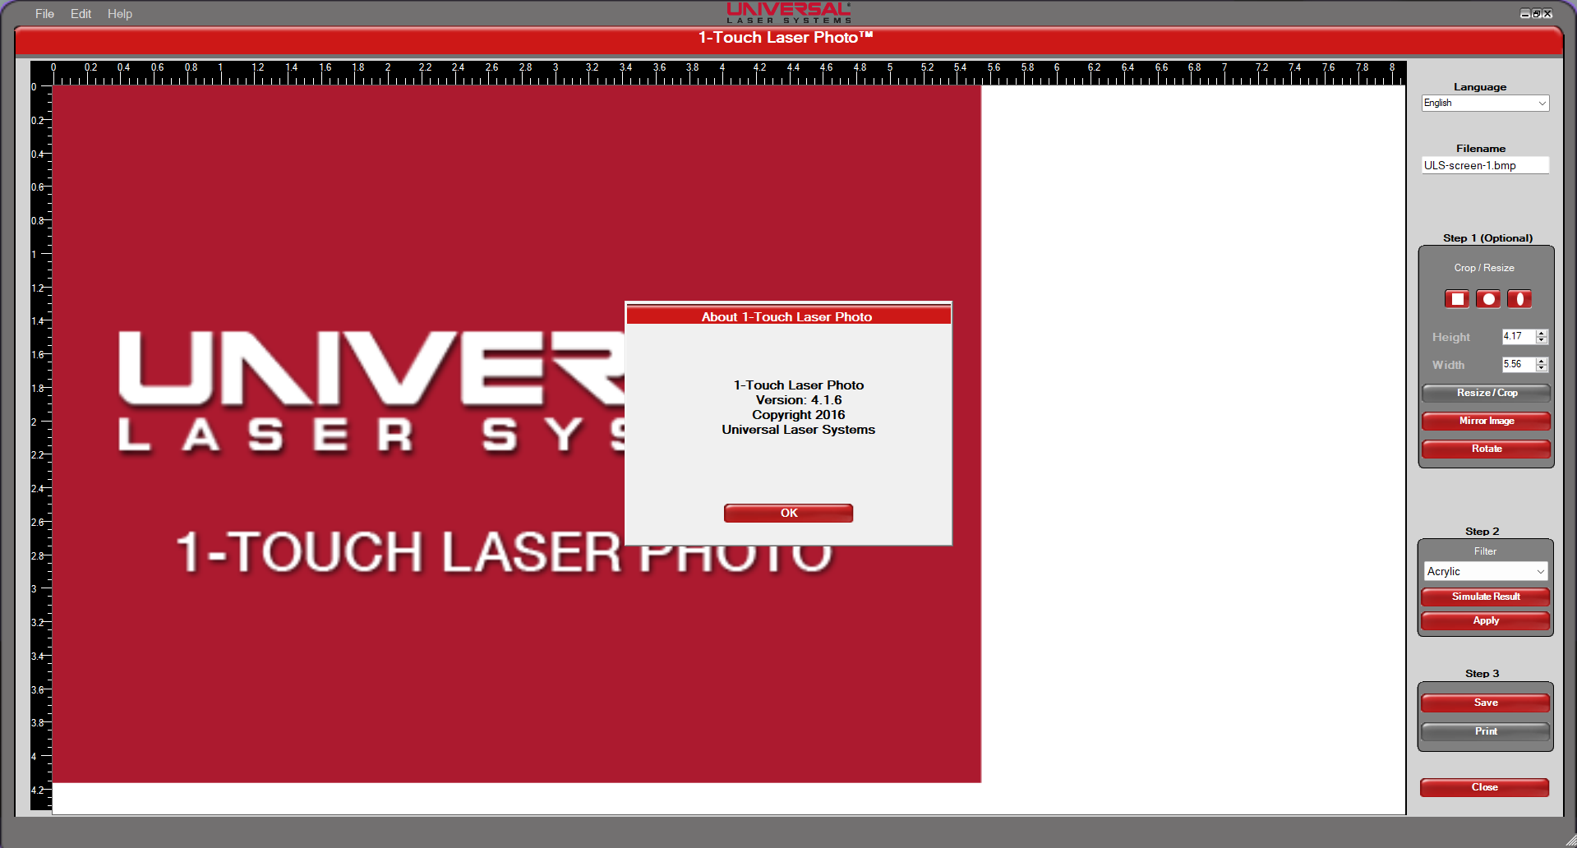Click the Width value field
This screenshot has height=848, width=1577.
point(1518,364)
